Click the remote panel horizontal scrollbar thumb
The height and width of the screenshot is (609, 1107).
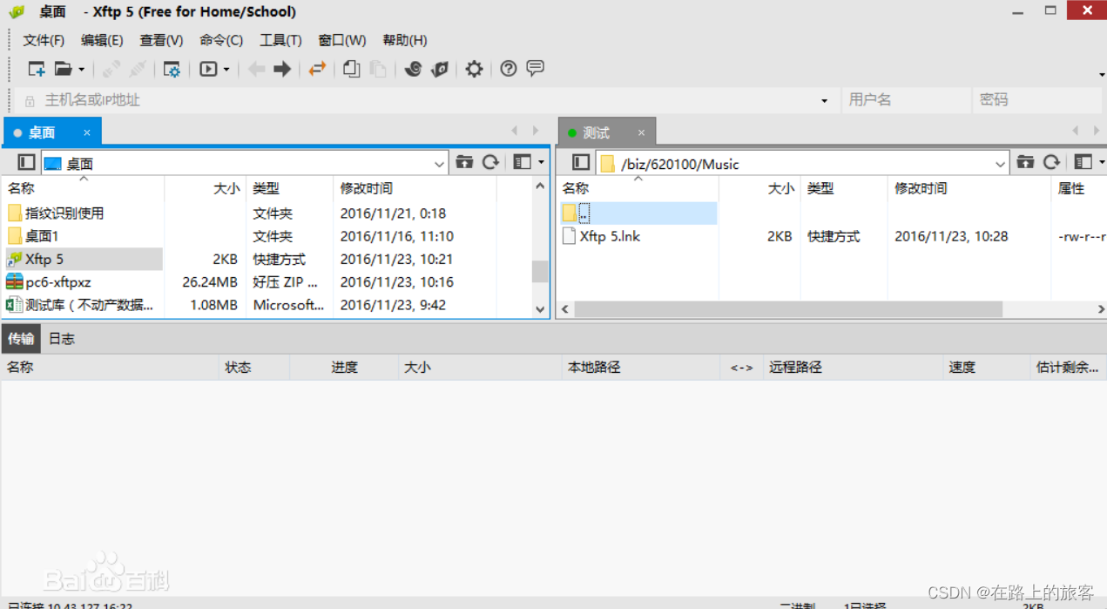pyautogui.click(x=788, y=309)
